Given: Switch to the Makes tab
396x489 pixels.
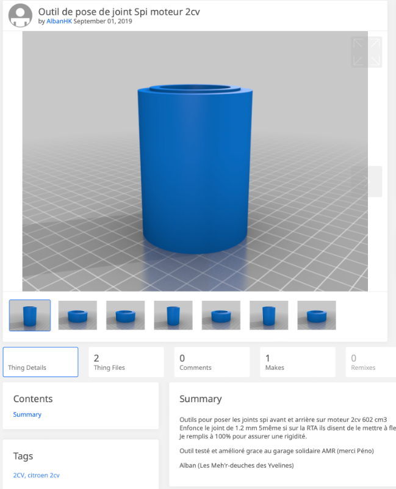Looking at the screenshot, I should point(298,362).
